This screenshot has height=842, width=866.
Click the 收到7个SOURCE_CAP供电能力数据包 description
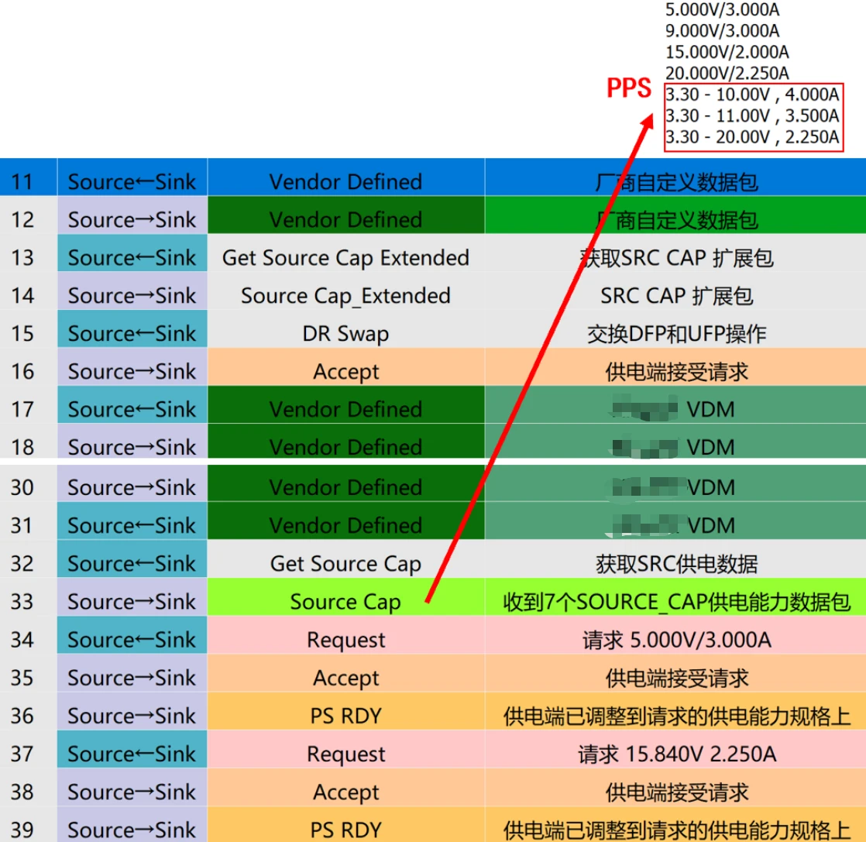[676, 602]
